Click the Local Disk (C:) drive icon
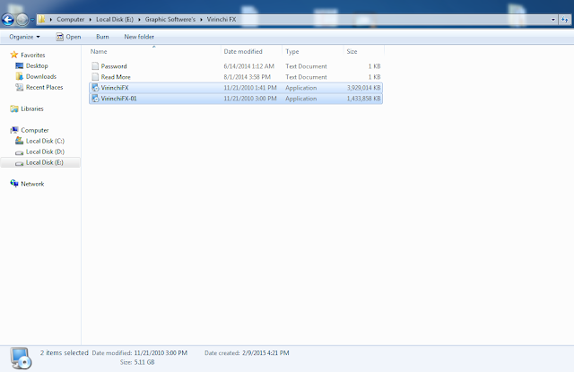 pos(20,141)
